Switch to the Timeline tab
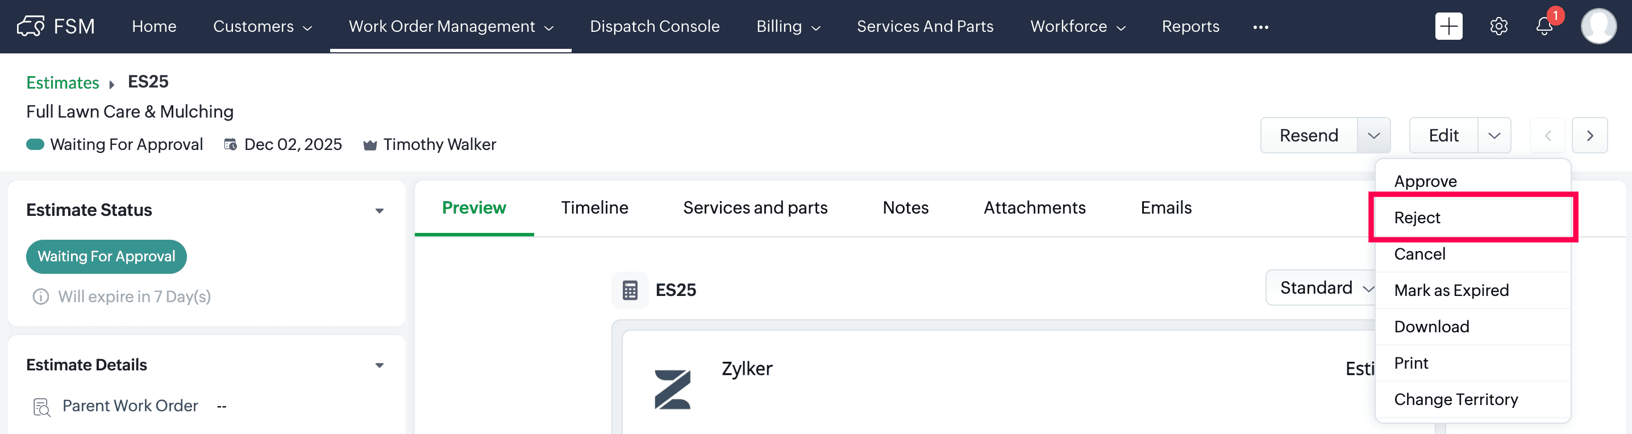This screenshot has width=1632, height=434. (x=594, y=208)
